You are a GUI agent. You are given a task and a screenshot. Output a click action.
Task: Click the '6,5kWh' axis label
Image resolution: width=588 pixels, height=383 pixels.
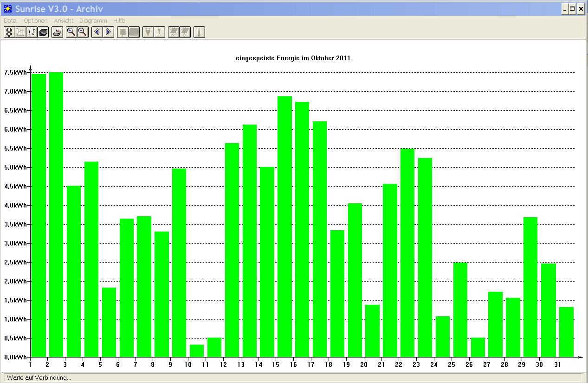(16, 110)
